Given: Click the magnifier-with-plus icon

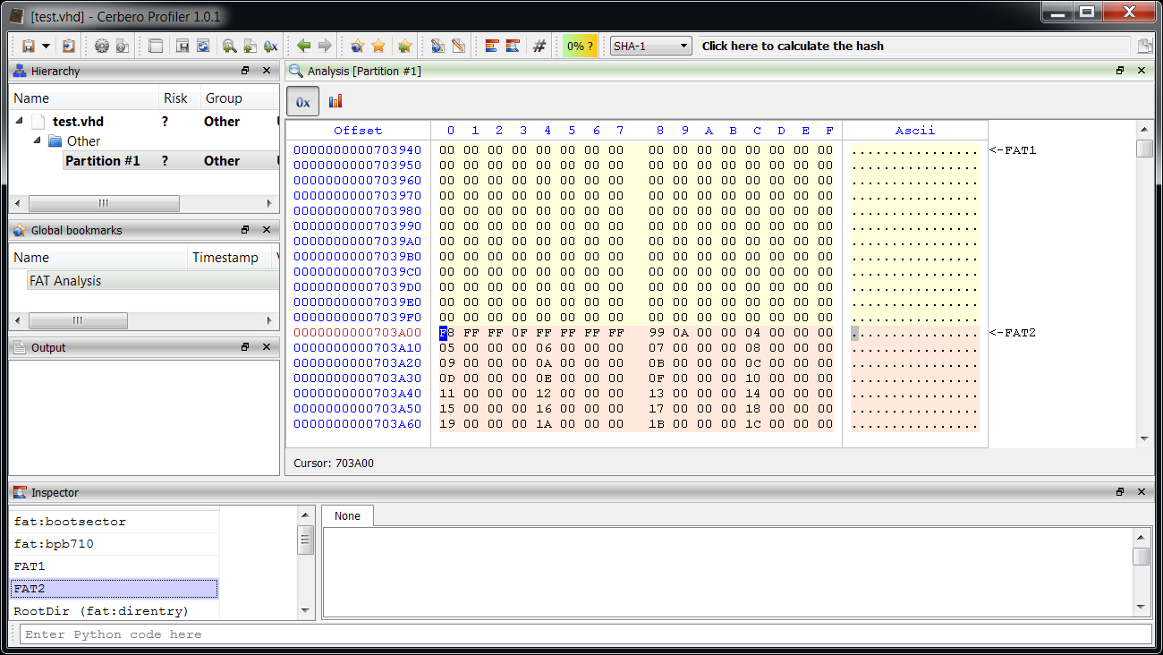Looking at the screenshot, I should click(230, 46).
